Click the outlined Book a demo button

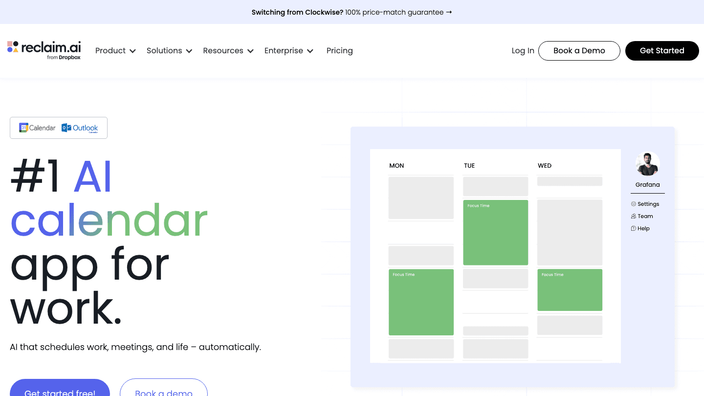tap(164, 388)
